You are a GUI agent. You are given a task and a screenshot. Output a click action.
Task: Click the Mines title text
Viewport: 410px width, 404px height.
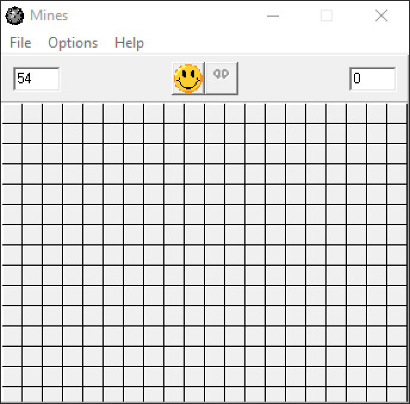[x=49, y=16]
